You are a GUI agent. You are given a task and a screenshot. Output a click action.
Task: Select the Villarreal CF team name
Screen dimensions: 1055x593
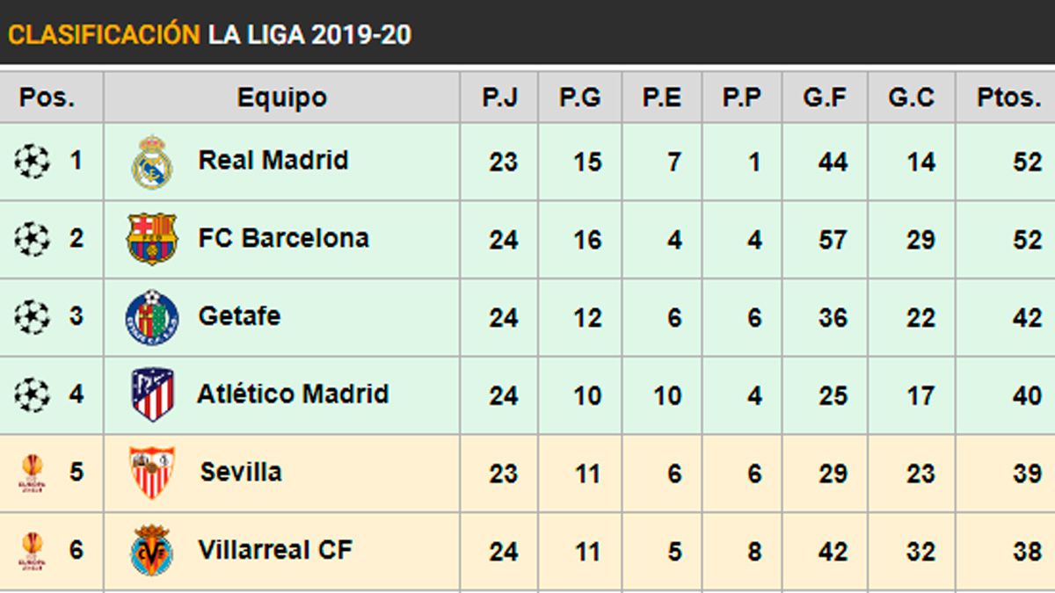275,550
